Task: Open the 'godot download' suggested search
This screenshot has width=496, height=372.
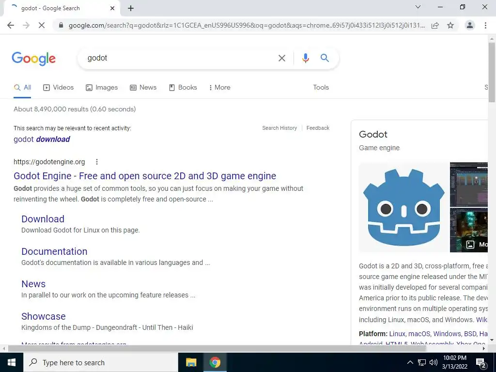Action: 42,139
